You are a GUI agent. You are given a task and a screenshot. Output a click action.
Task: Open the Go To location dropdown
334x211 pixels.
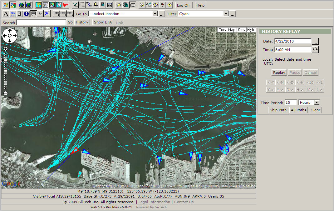coord(123,14)
